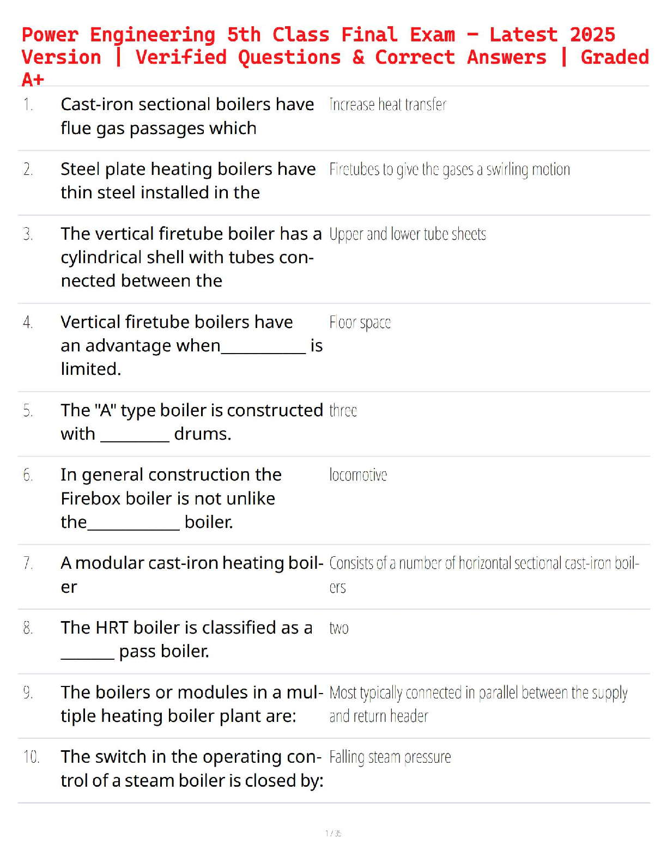The width and height of the screenshot is (667, 863).
Task: Click question 8 about the HRT boiler
Action: 186,640
